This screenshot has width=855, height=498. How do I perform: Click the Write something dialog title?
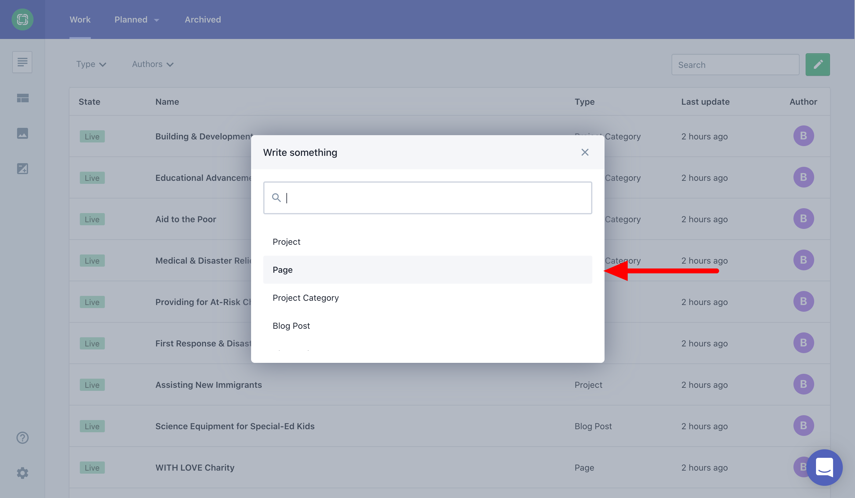(300, 153)
